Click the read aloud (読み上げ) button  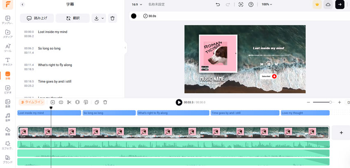(x=37, y=18)
